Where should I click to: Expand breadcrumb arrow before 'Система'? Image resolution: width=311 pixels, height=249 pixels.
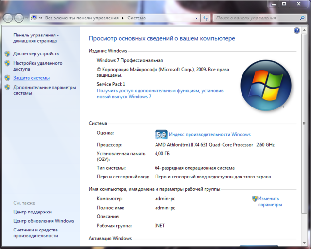123,18
